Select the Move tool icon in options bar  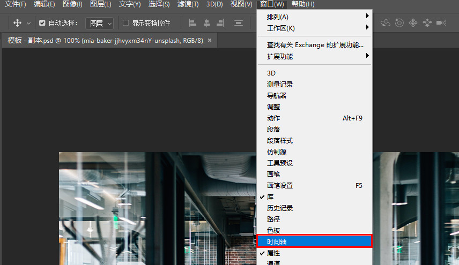17,23
